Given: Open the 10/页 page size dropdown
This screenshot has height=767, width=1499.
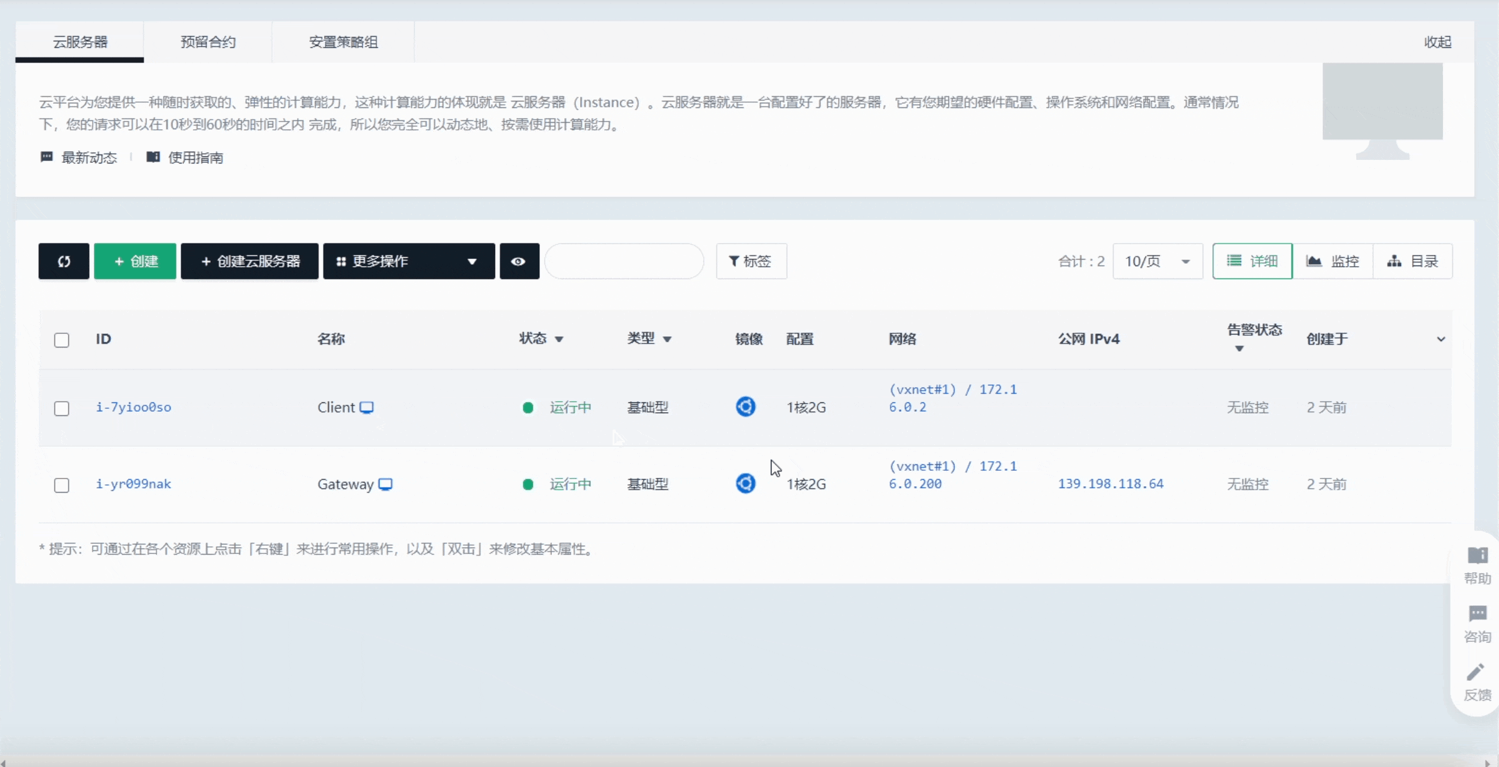Looking at the screenshot, I should point(1157,261).
